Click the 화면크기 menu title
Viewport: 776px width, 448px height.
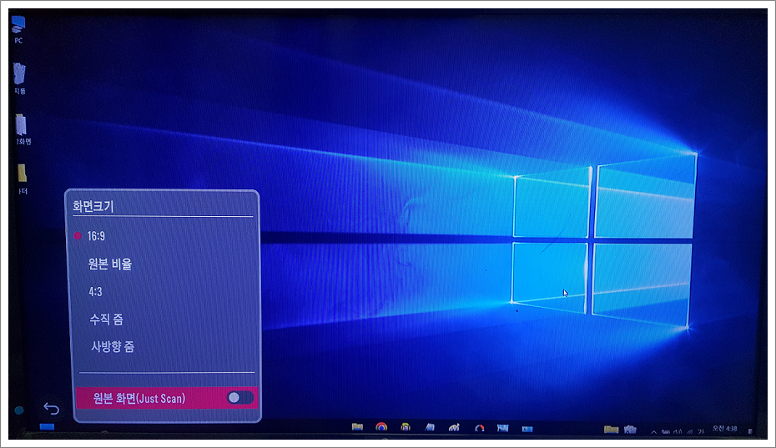pos(93,206)
